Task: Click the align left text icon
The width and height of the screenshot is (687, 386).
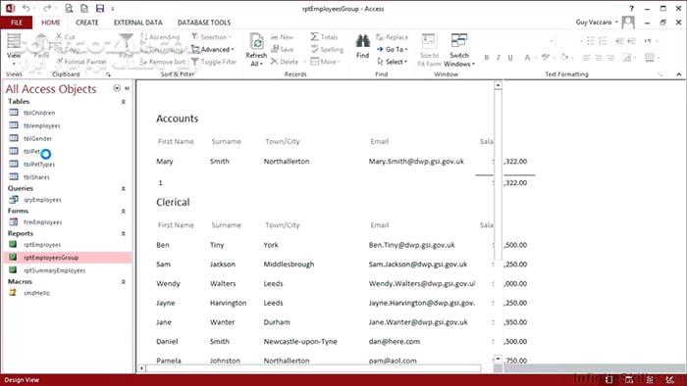Action: (587, 57)
